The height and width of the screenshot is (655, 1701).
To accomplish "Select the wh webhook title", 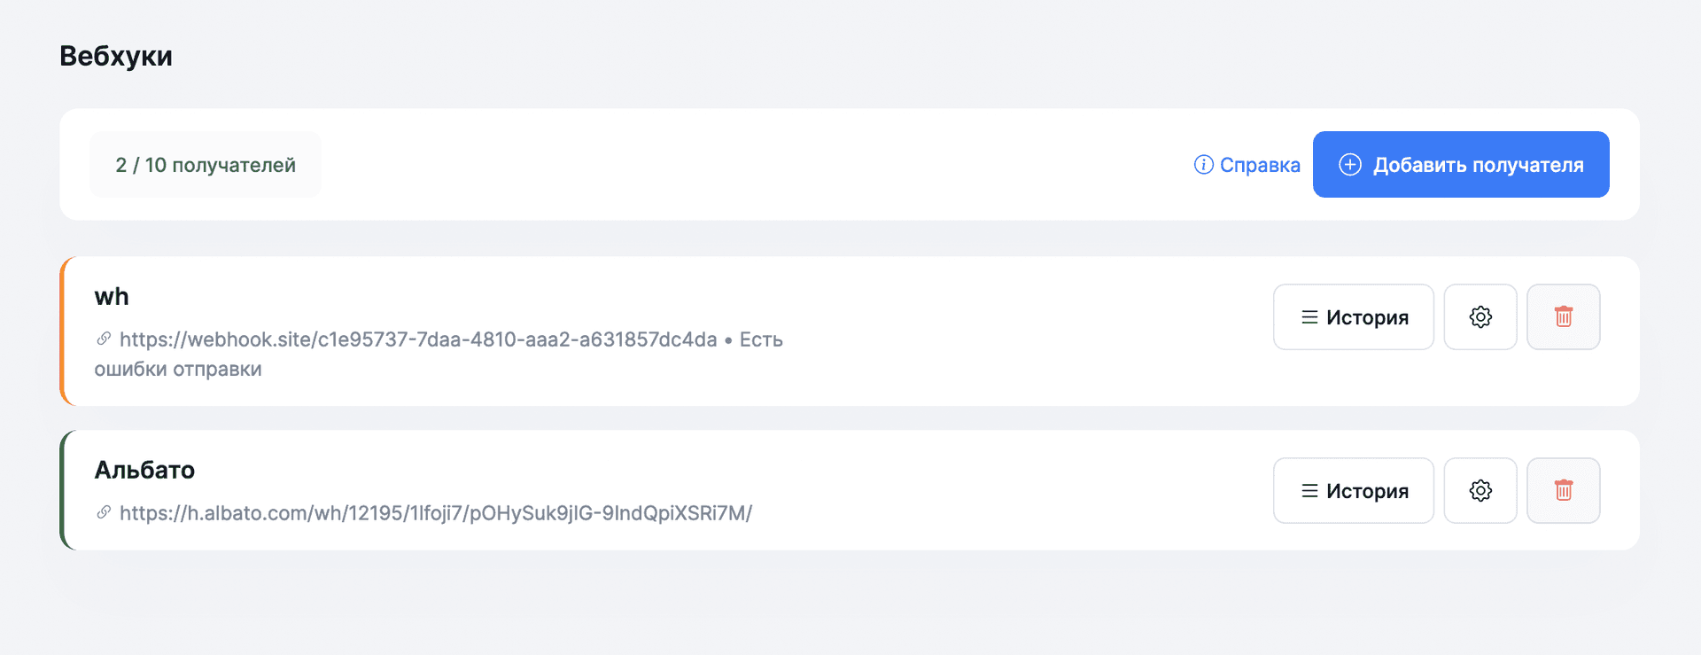I will 112,297.
